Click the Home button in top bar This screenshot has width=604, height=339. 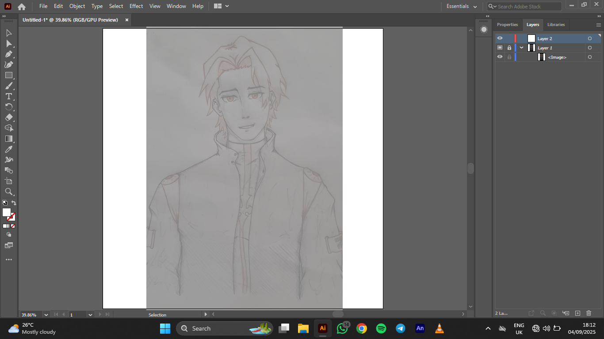[x=22, y=6]
